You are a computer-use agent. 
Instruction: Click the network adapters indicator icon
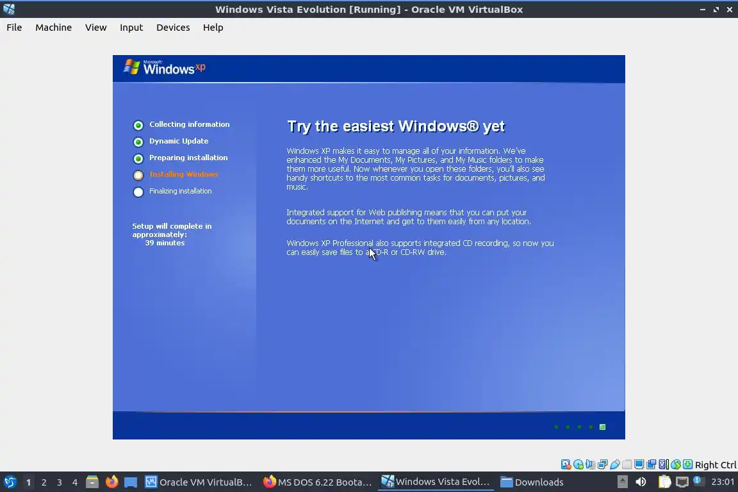tap(602, 464)
